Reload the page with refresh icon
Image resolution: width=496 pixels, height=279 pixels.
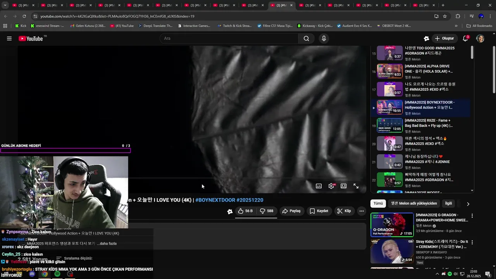[x=24, y=16]
